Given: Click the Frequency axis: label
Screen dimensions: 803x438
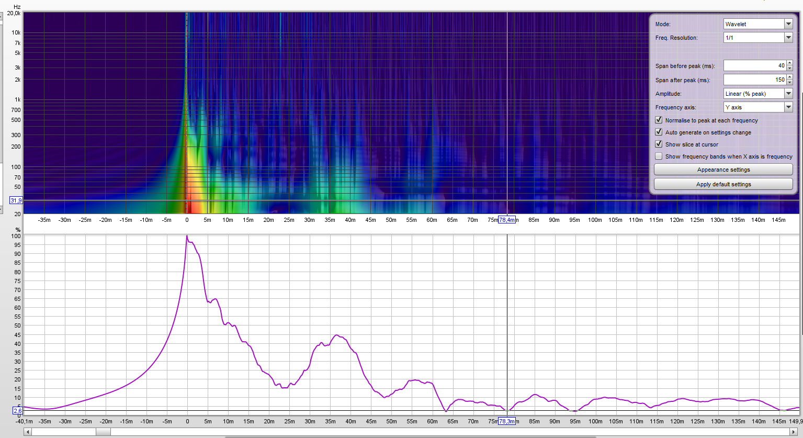Looking at the screenshot, I should [676, 107].
